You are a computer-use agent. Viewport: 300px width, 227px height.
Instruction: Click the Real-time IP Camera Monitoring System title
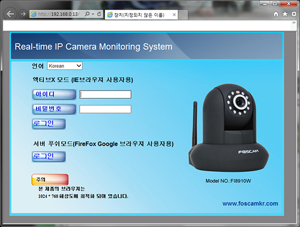coord(94,47)
